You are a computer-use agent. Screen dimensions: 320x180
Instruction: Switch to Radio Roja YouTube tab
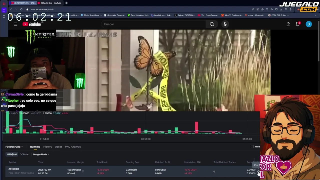tap(49, 3)
